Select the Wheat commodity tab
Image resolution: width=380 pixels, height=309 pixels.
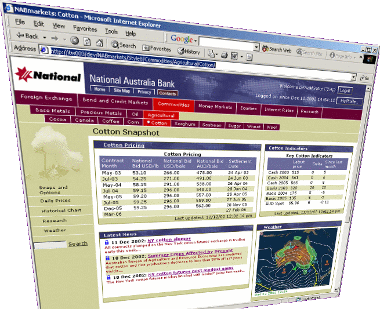(254, 126)
